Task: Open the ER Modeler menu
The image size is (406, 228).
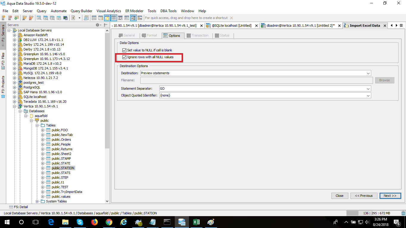Action: (x=134, y=11)
